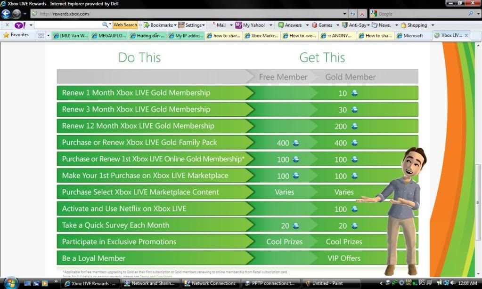Click the Google search magnifier icon
This screenshot has width=482, height=289.
(x=471, y=14)
